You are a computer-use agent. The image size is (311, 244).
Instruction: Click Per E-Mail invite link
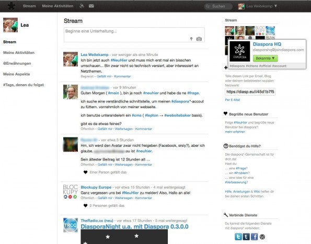click(233, 100)
